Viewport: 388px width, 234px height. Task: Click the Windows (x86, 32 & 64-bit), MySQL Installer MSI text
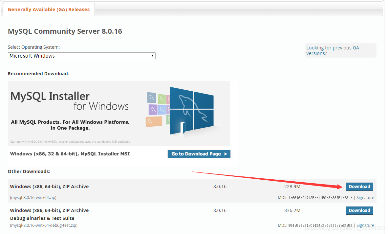[x=70, y=154]
